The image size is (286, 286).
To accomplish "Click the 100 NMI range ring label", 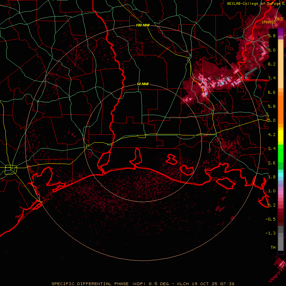I will (143, 25).
